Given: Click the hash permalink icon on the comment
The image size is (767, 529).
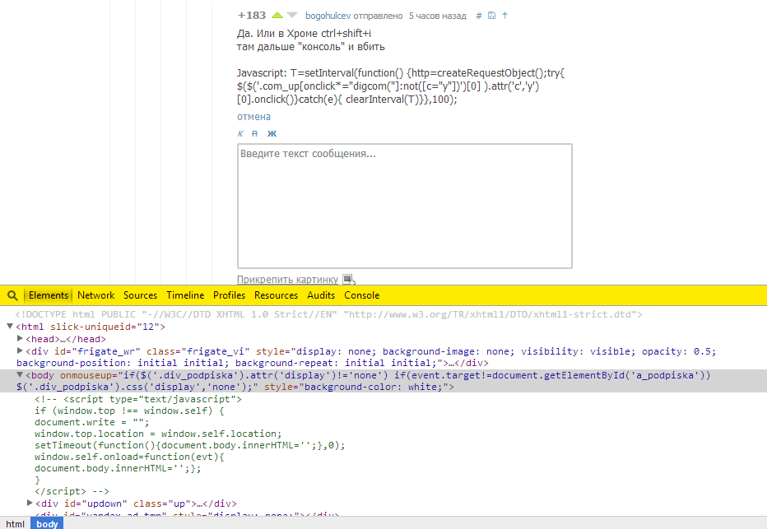Looking at the screenshot, I should pyautogui.click(x=479, y=16).
